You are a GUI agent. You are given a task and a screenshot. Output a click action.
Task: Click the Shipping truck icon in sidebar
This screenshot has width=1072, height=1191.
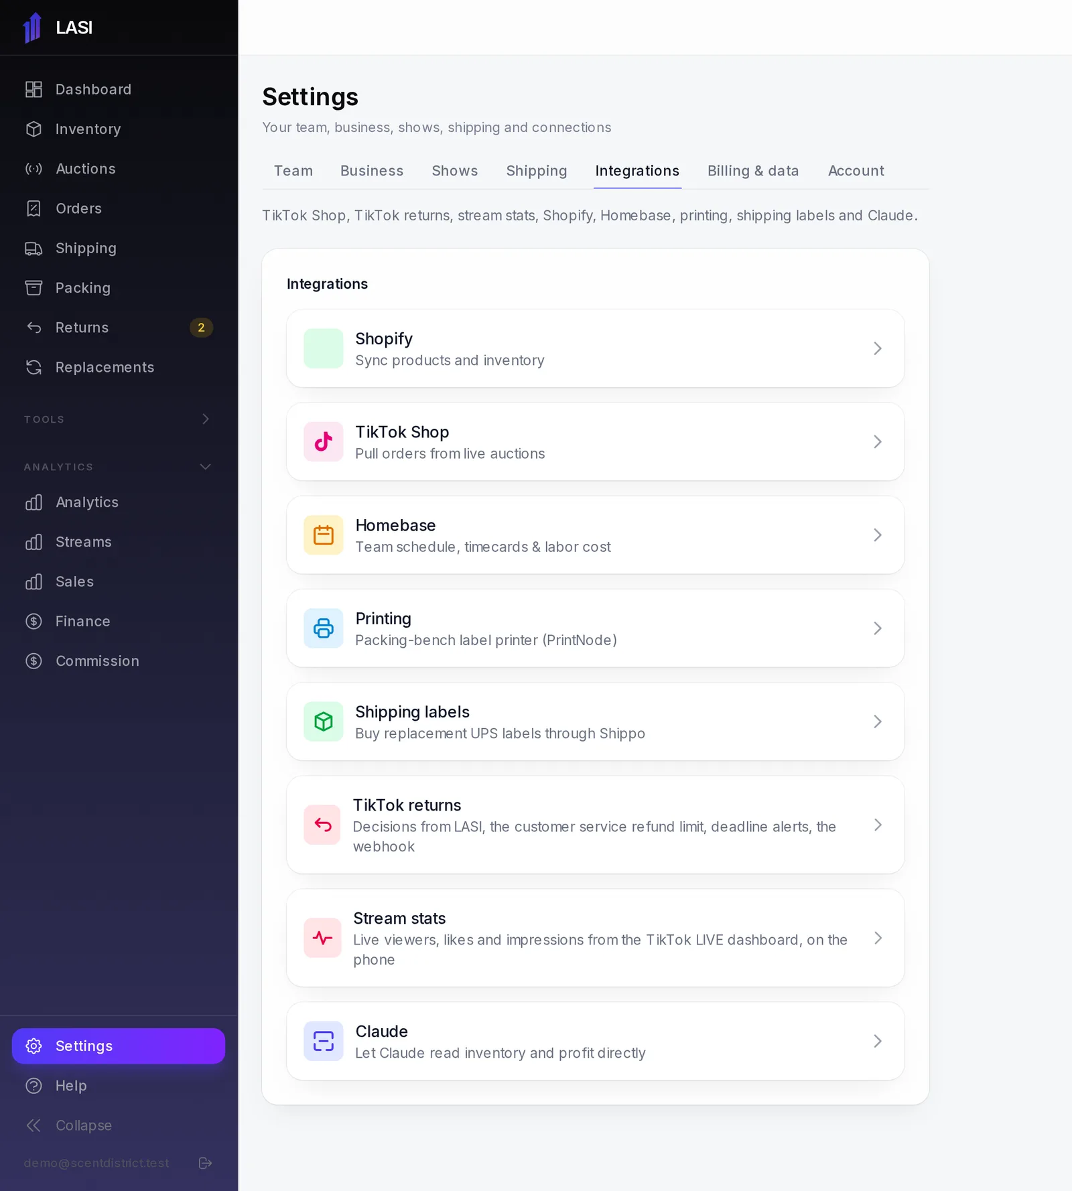click(x=33, y=249)
